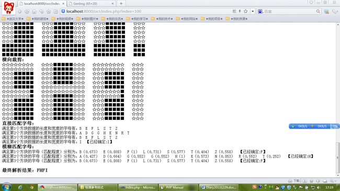Click the status bar printer-like icon
Image resolution: width=340 pixels, height=191 pixels.
tap(312, 181)
